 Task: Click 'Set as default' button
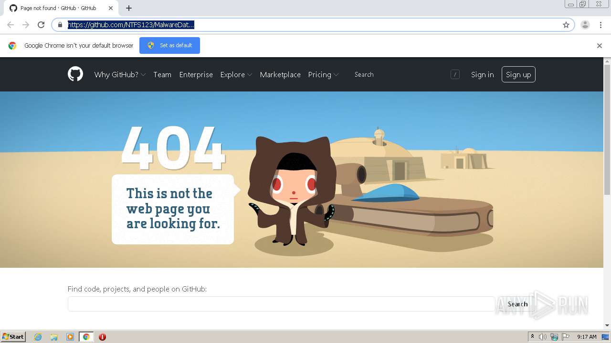point(169,45)
